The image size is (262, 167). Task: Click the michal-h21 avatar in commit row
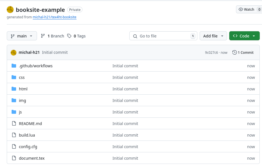click(x=14, y=52)
